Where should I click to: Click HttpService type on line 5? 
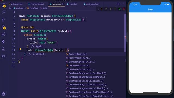click(x=37, y=20)
